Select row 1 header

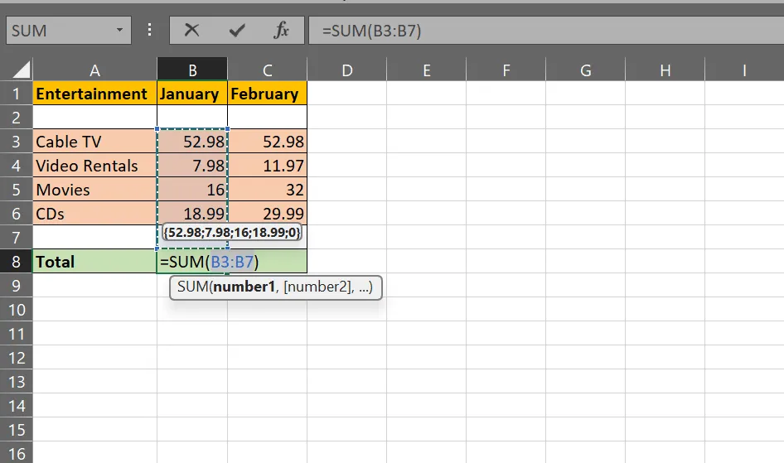point(16,94)
